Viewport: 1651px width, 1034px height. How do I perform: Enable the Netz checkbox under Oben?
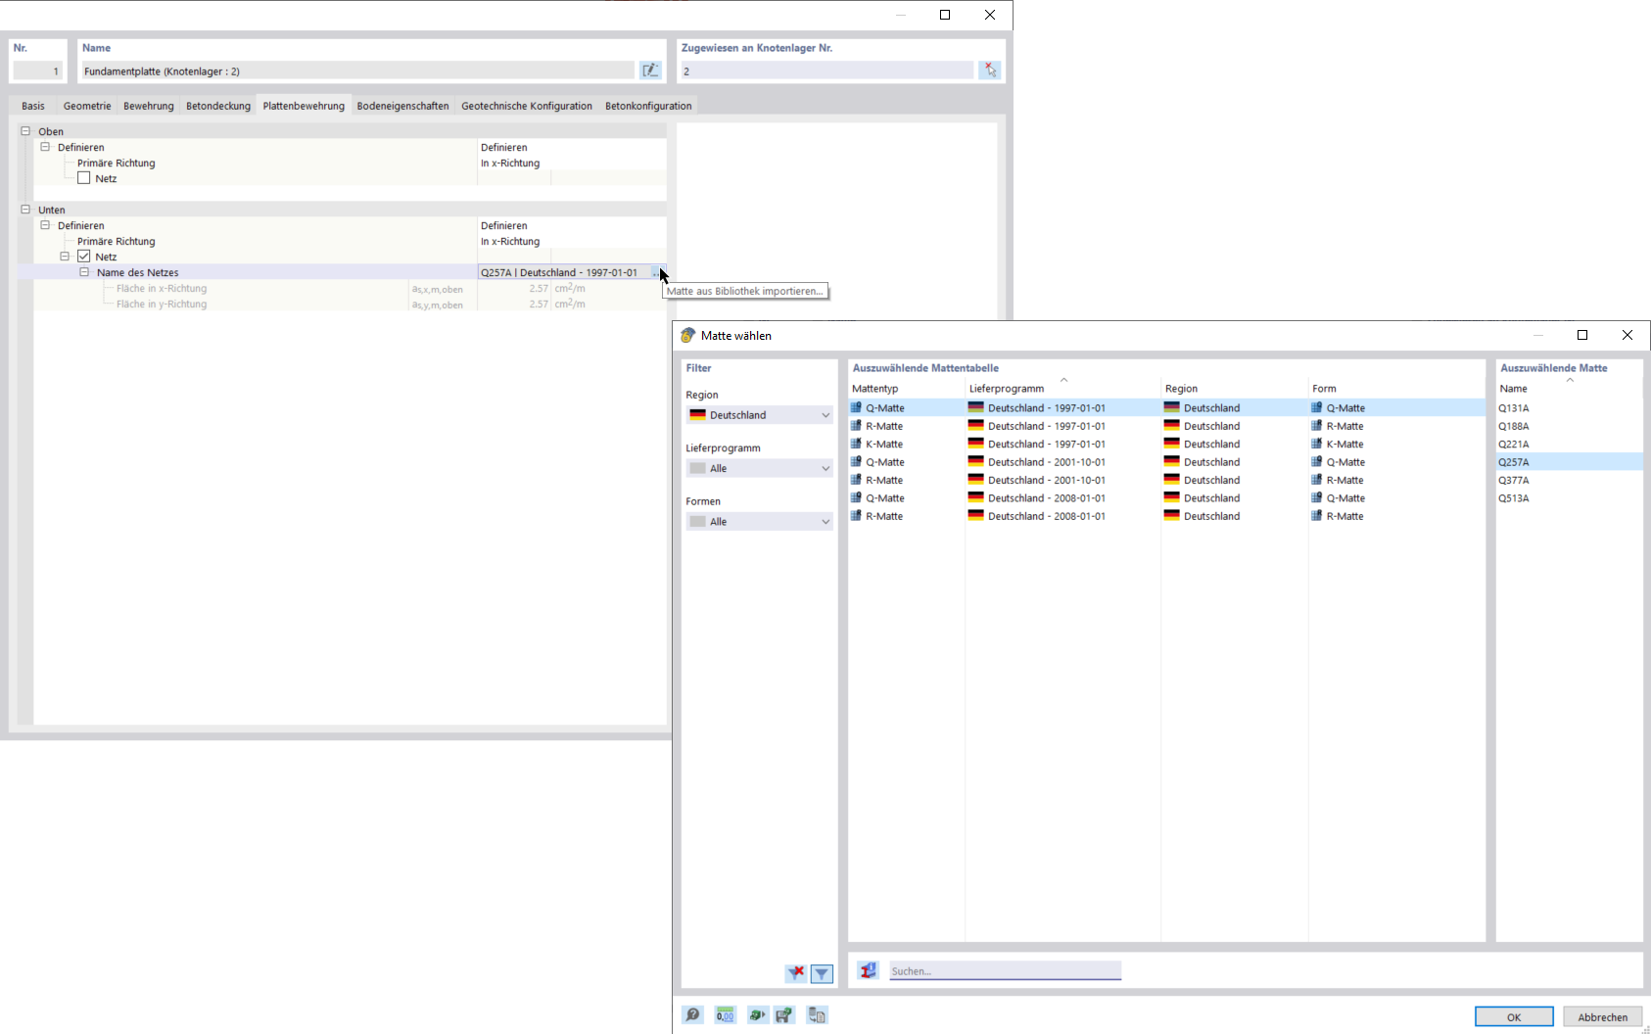pos(84,178)
